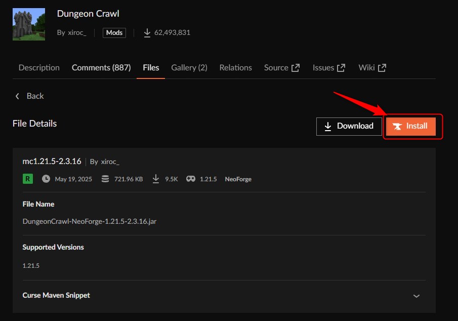The height and width of the screenshot is (321, 458).
Task: Open the Gallery (2) tab
Action: point(189,67)
